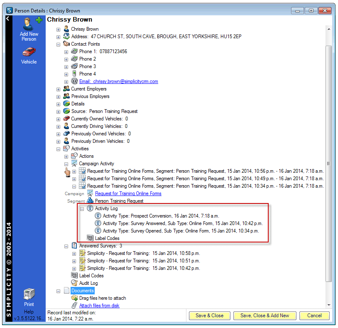
Task: Select the Phone 2 row
Action: 88,59
